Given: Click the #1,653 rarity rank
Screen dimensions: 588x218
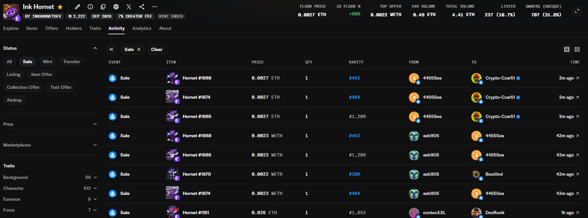Looking at the screenshot, I should 357,213.
